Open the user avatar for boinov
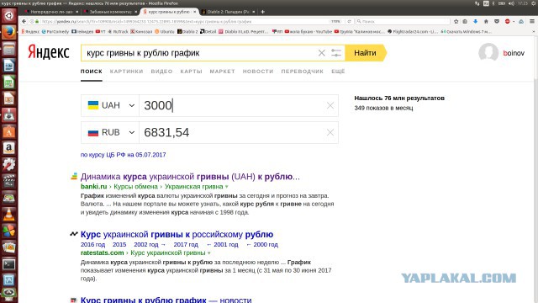Image resolution: width=538 pixels, height=303 pixels. coord(488,52)
